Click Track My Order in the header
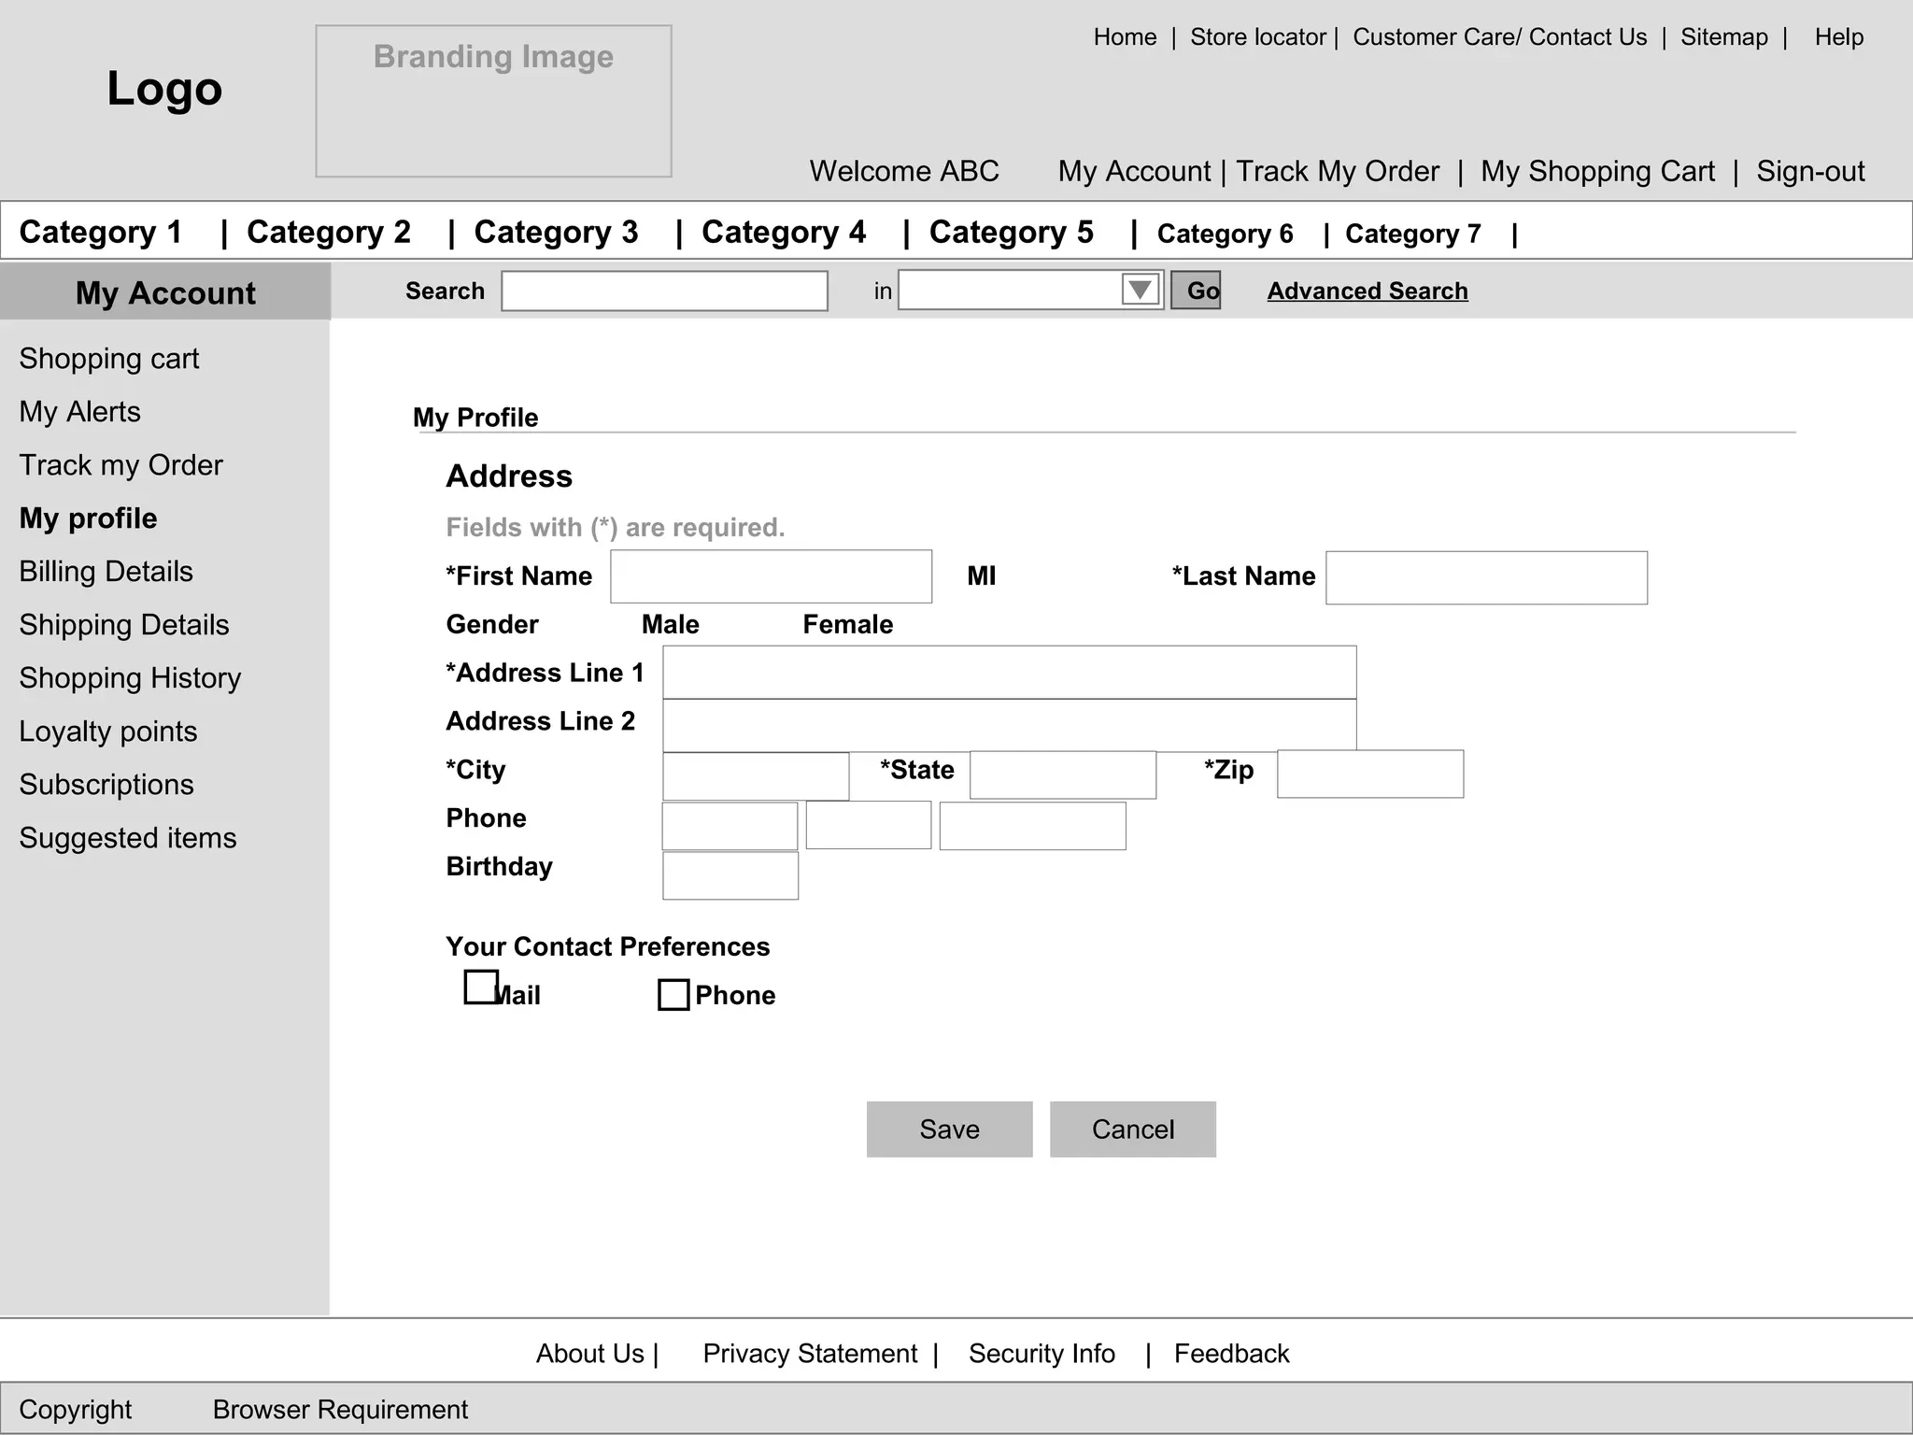 (1338, 171)
